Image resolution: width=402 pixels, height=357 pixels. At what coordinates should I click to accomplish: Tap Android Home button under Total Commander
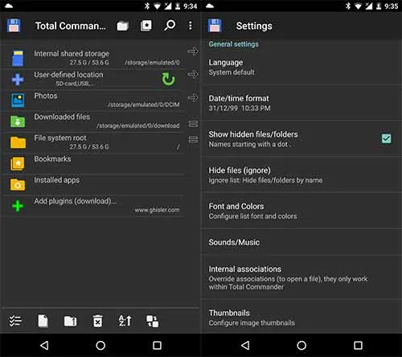coord(100,346)
